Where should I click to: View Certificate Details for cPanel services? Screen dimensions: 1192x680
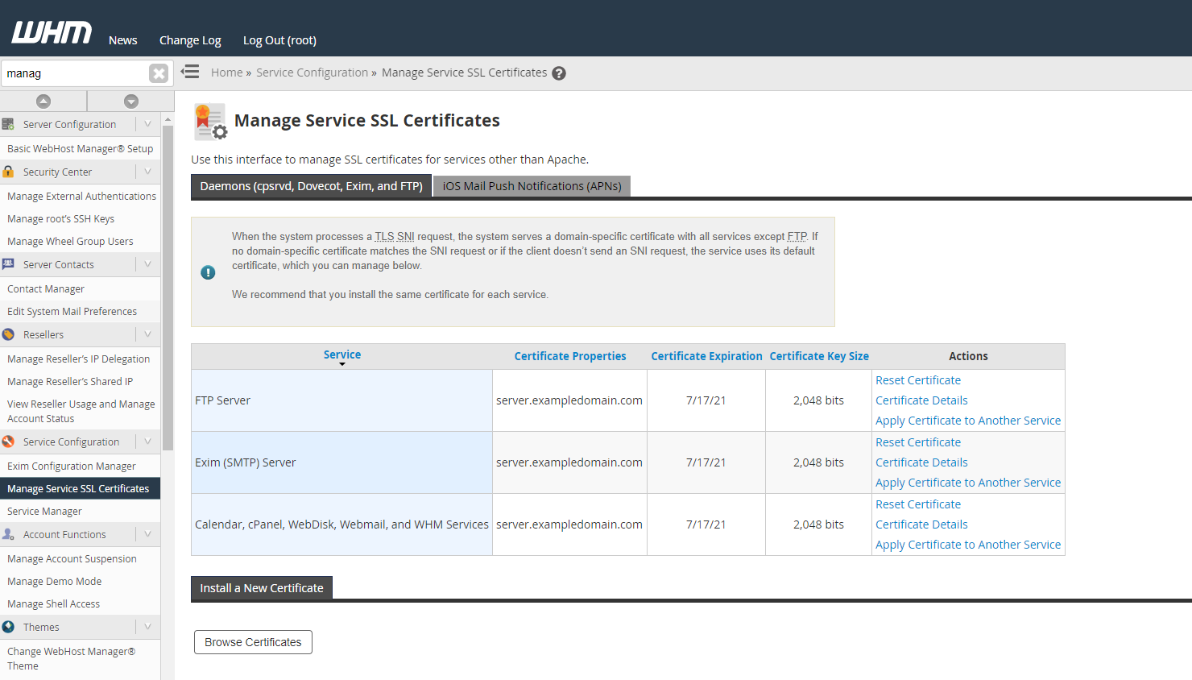921,525
